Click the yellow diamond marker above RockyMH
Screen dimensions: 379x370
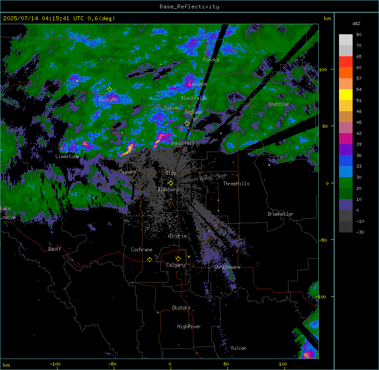pos(109,89)
